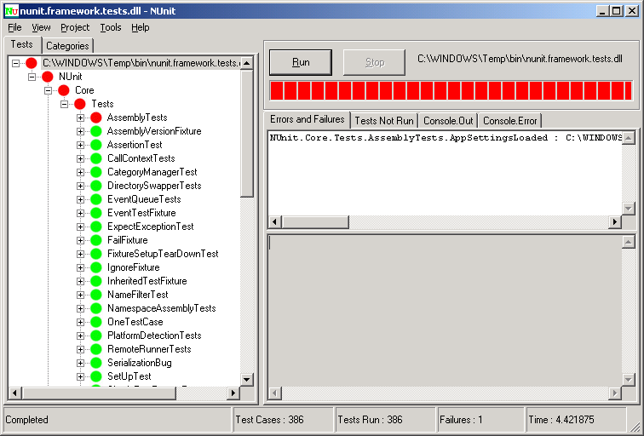Select the Tests tab in the left panel
Image resolution: width=644 pixels, height=436 pixels.
pos(22,44)
